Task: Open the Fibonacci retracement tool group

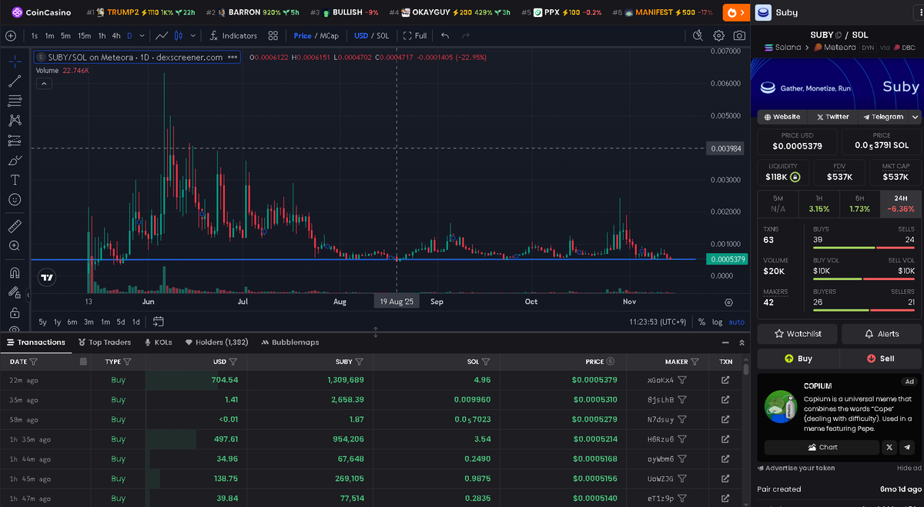Action: (15, 101)
